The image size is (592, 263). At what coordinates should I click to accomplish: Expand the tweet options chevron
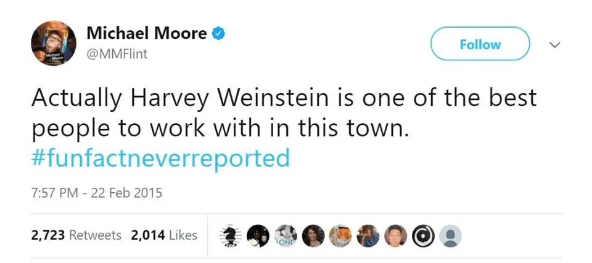(x=554, y=45)
